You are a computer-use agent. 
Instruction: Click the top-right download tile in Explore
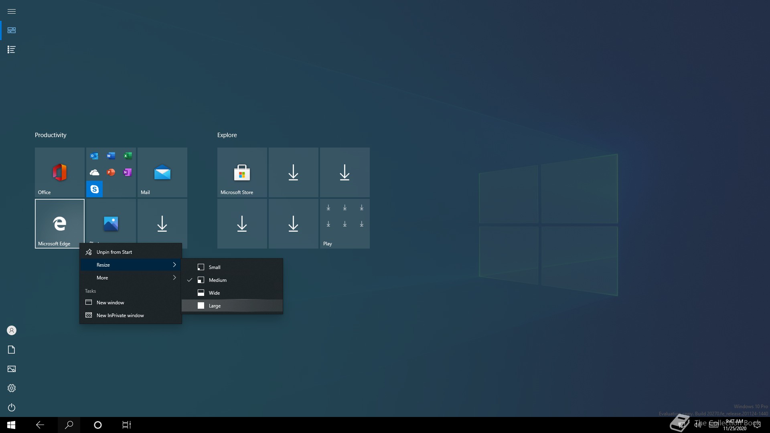tap(345, 172)
